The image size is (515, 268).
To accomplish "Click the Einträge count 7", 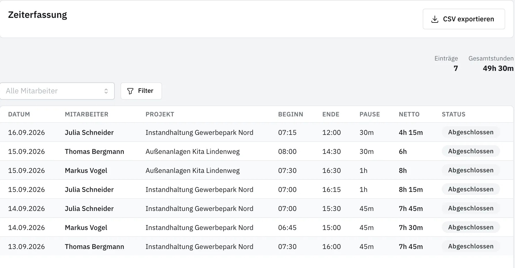I will point(456,69).
